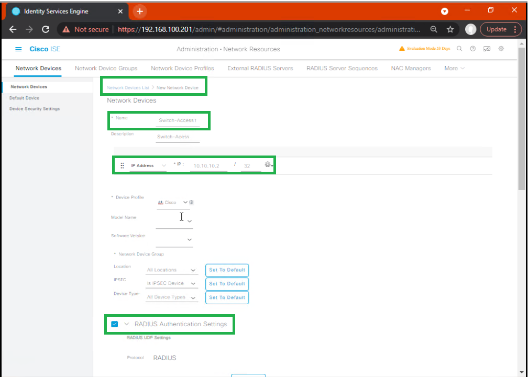Click the New Network Device breadcrumb text

click(x=178, y=87)
